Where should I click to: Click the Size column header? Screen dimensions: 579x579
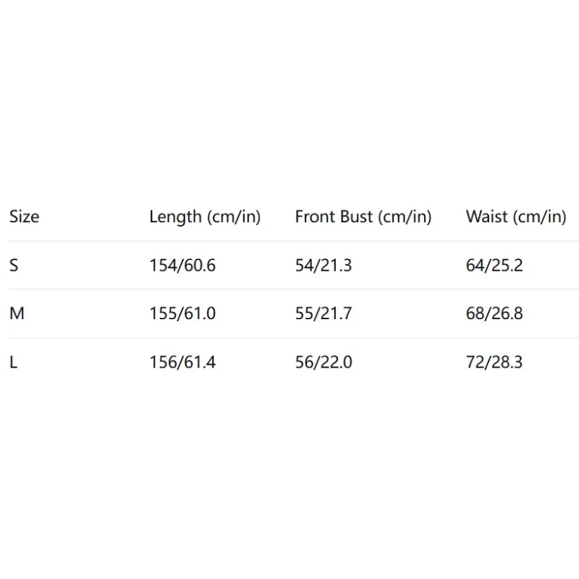tap(24, 216)
